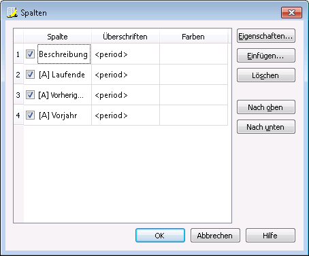Image resolution: width=309 pixels, height=256 pixels.
Task: Delete column with Löschen button
Action: (x=266, y=75)
